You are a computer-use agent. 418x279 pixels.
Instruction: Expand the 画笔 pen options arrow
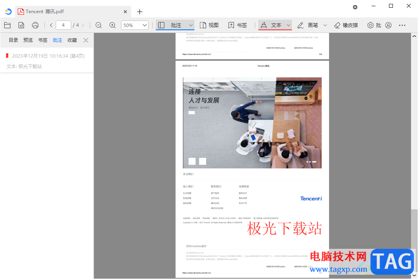(x=325, y=25)
